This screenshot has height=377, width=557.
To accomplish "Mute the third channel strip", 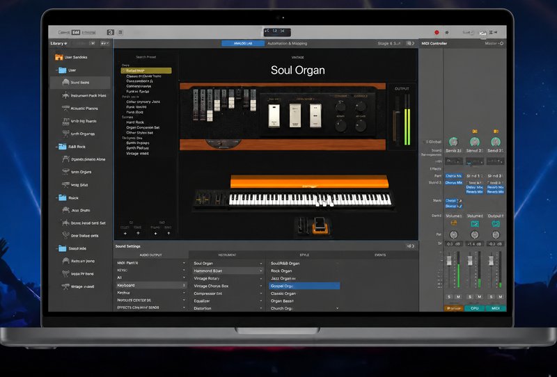I will click(500, 296).
